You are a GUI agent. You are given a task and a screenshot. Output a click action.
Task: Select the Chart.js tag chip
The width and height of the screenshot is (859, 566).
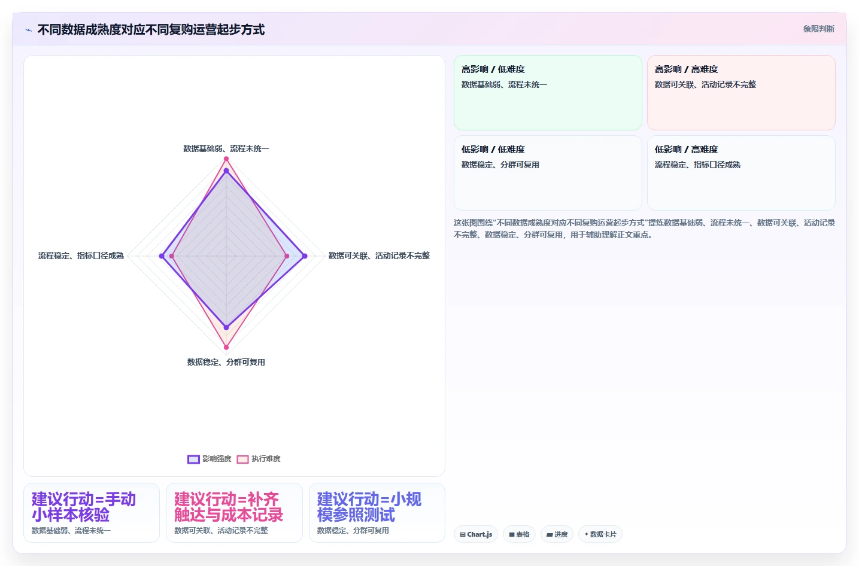(x=476, y=534)
